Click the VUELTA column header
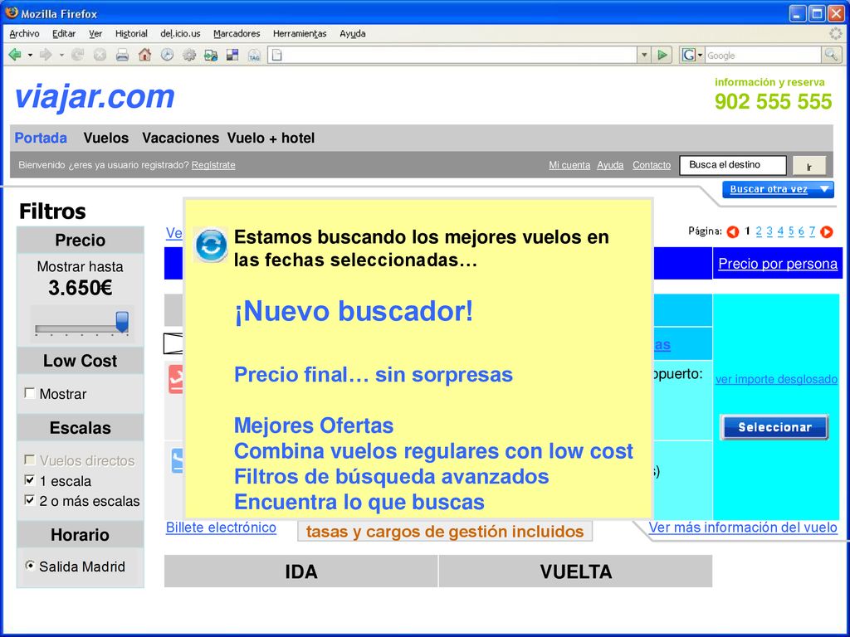The height and width of the screenshot is (637, 850). 576,571
